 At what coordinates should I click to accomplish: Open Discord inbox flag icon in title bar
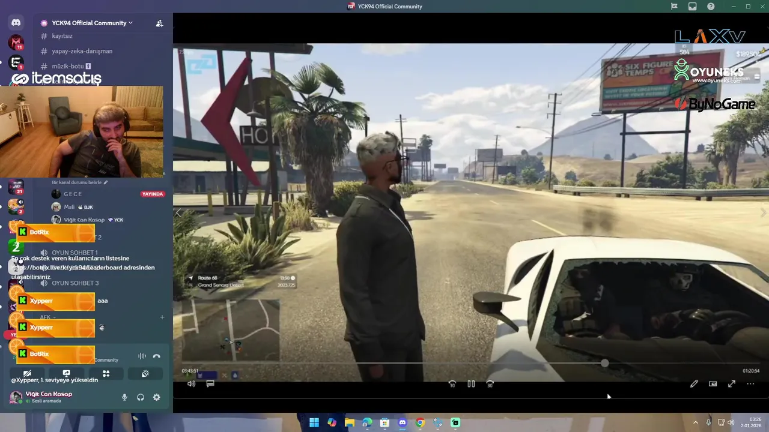674,6
